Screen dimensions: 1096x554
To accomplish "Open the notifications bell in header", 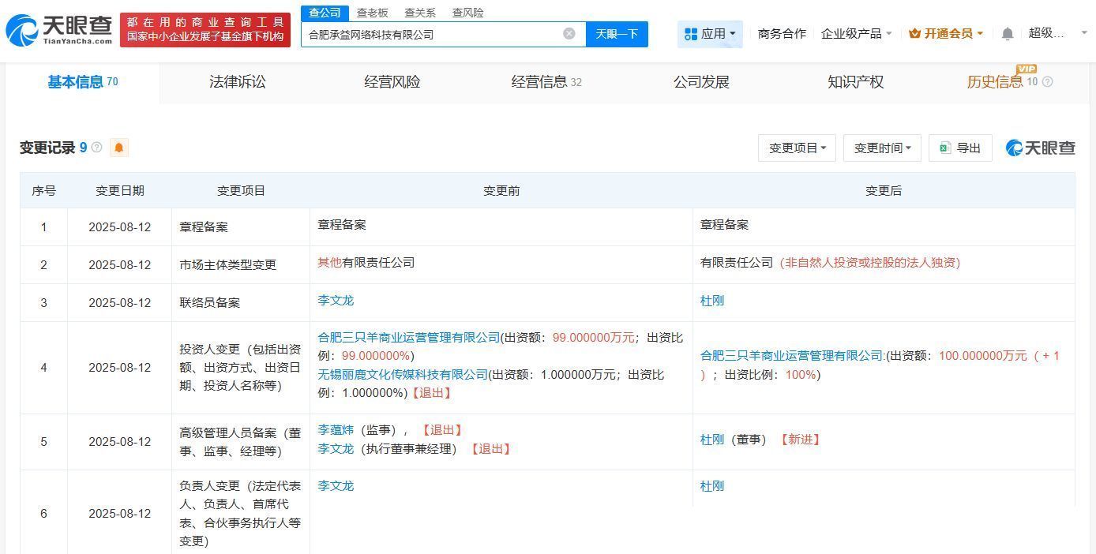I will (x=1008, y=34).
